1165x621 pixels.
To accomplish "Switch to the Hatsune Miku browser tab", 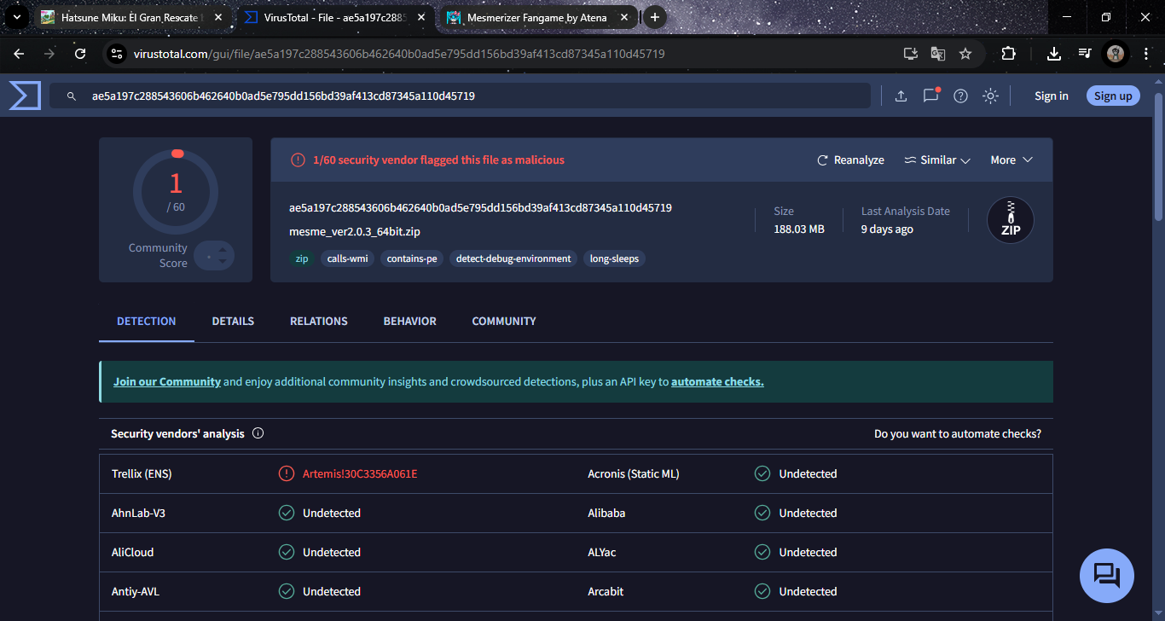I will click(x=131, y=17).
